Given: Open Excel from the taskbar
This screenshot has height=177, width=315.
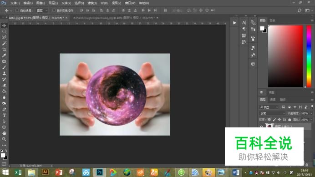Looking at the screenshot, I should (x=18, y=172).
